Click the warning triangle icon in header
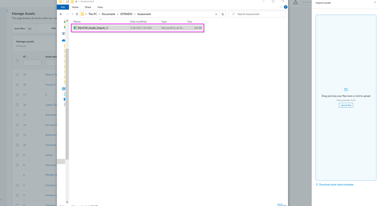 point(295,3)
